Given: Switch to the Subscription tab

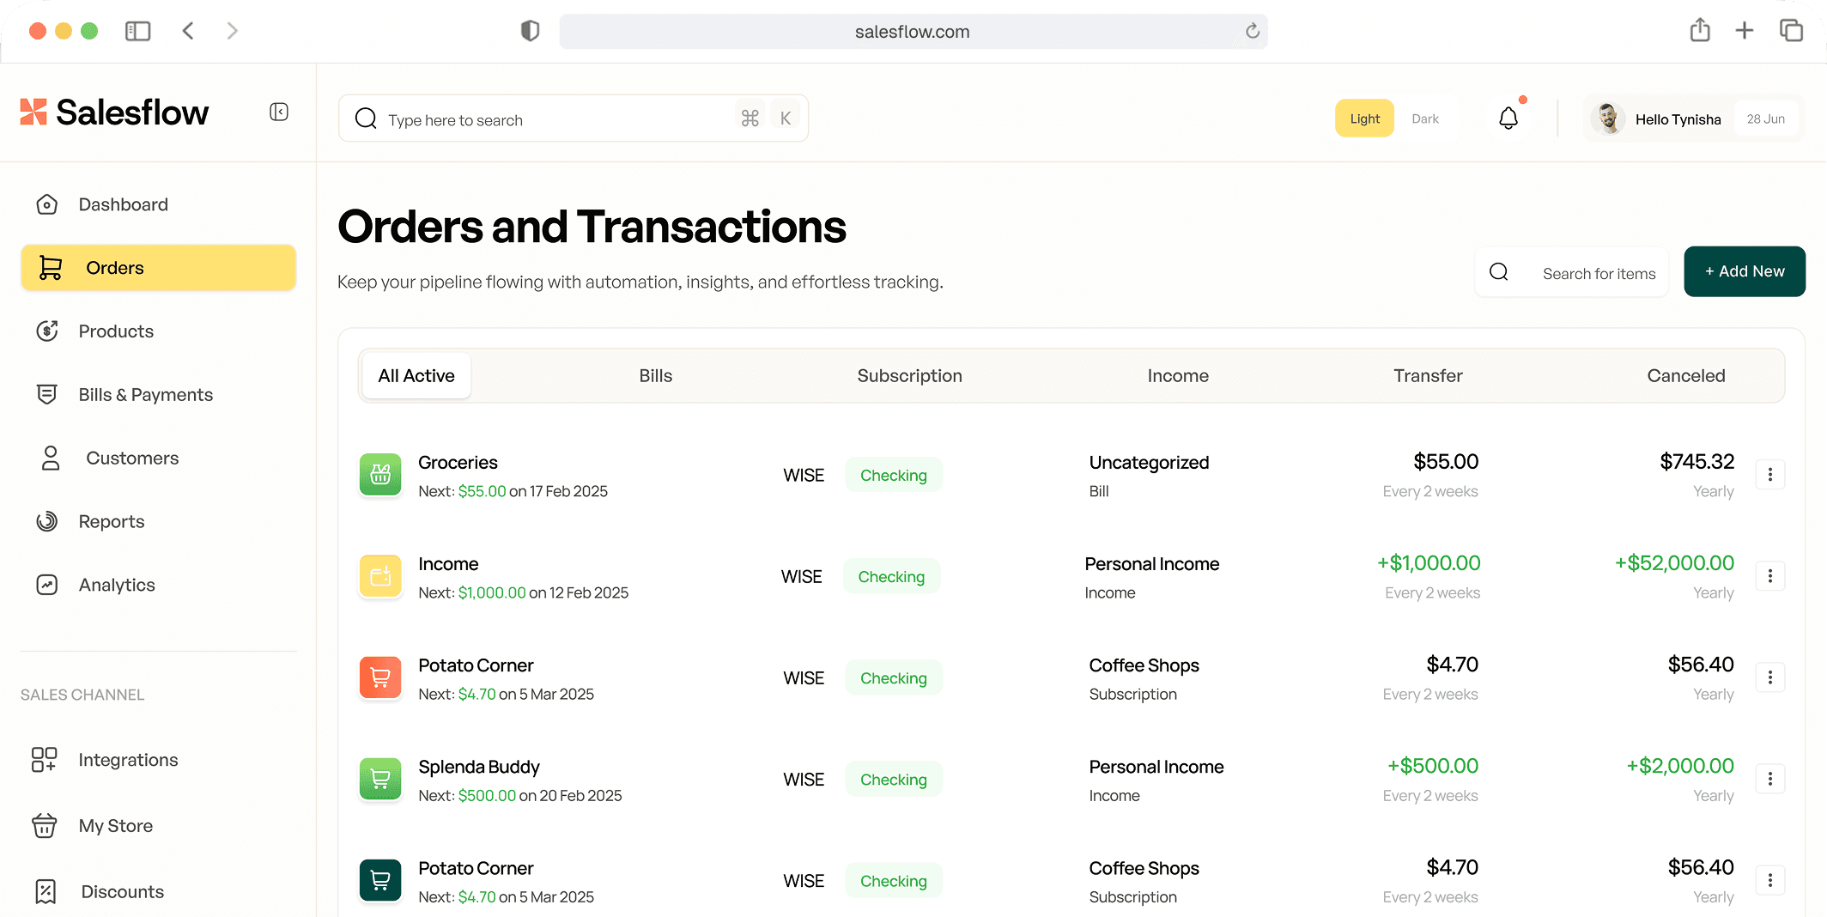Looking at the screenshot, I should click(909, 375).
